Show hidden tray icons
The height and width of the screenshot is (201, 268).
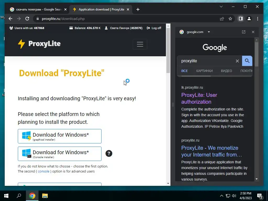(x=221, y=196)
